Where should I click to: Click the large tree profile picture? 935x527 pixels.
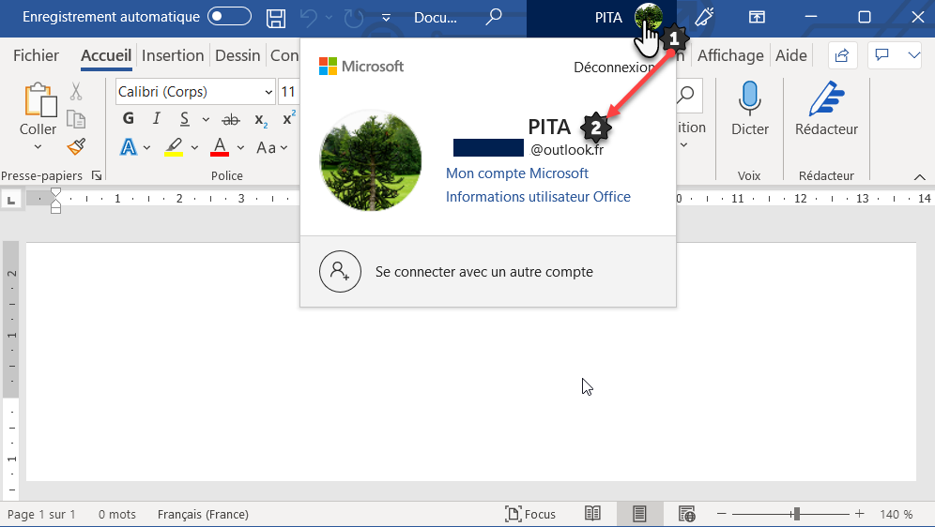(370, 160)
